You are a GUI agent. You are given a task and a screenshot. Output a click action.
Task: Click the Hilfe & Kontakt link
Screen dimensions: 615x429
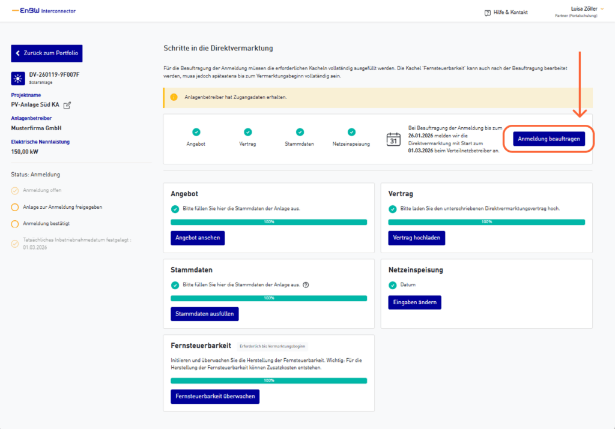pyautogui.click(x=510, y=12)
